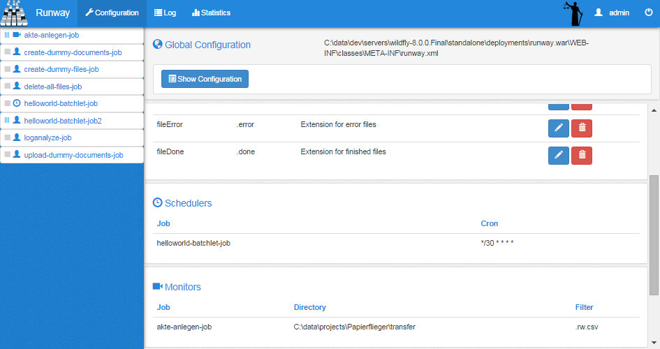
Task: Click the Monitors heading text
Action: click(183, 287)
